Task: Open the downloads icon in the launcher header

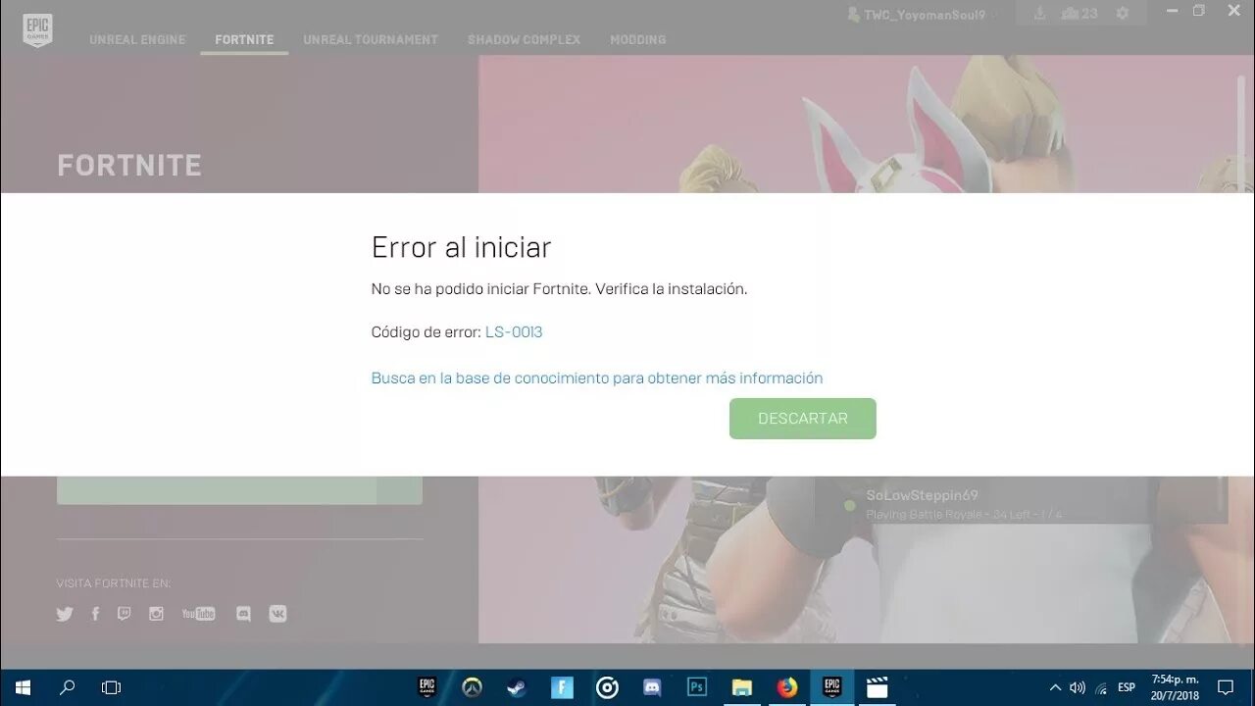Action: coord(1040,14)
